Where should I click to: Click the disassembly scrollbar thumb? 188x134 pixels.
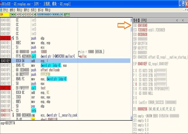[x=131, y=29]
